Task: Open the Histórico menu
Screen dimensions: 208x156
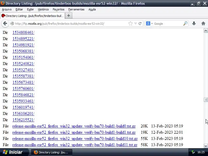Action: (x=43, y=9)
